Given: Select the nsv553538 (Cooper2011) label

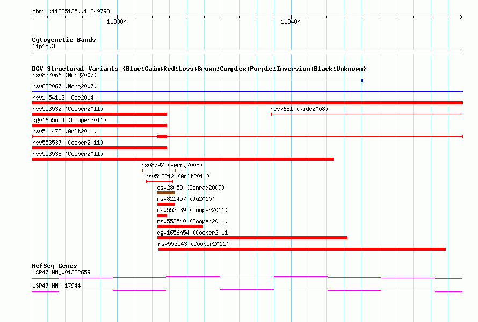Looking at the screenshot, I should [68, 154].
